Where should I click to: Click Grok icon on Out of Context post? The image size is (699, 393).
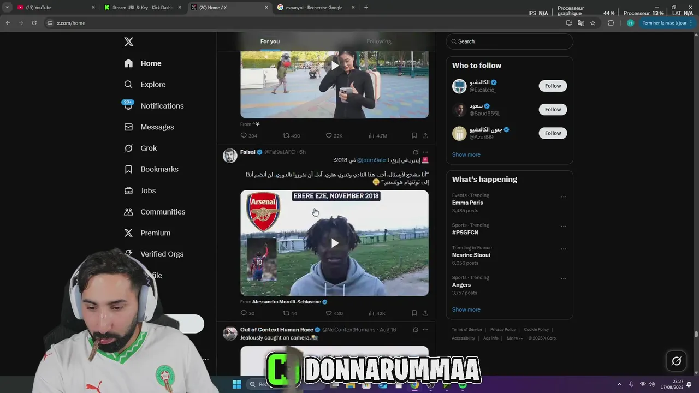click(x=416, y=330)
